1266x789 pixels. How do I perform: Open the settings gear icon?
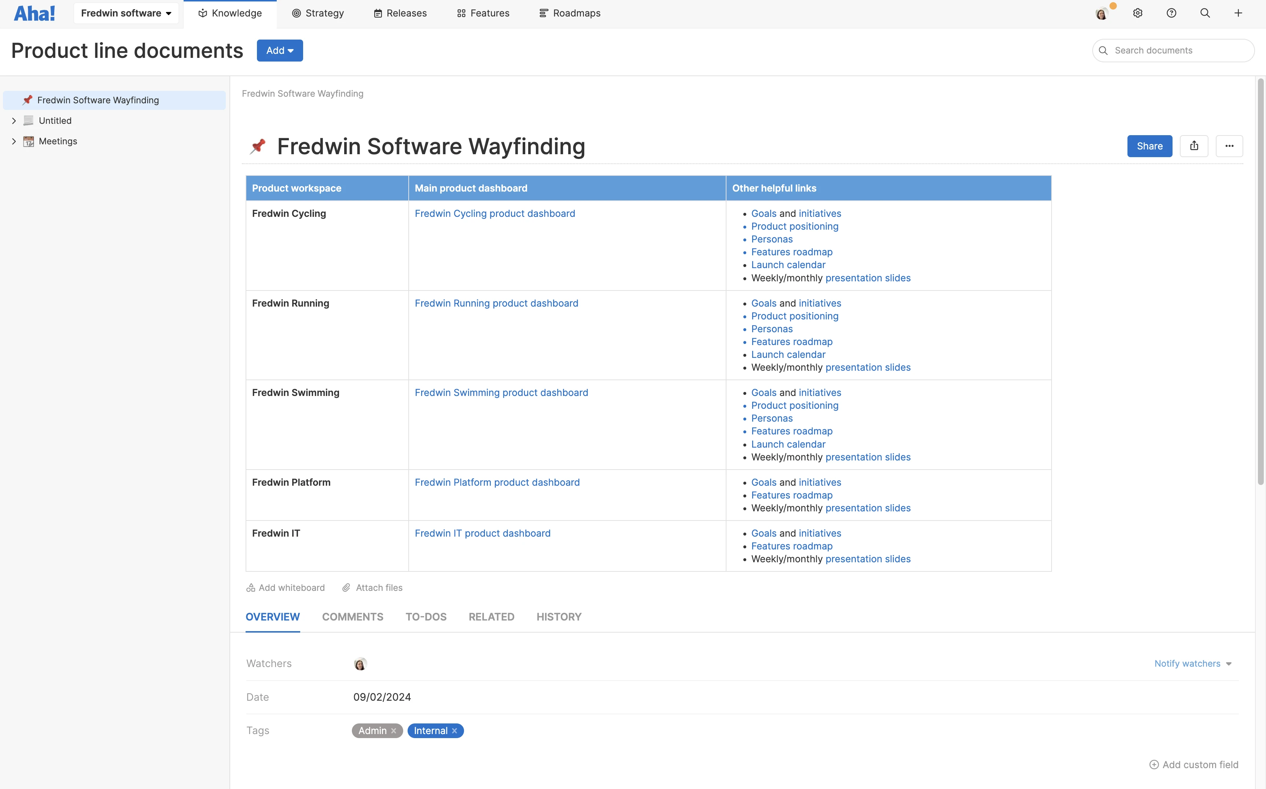[x=1138, y=13]
